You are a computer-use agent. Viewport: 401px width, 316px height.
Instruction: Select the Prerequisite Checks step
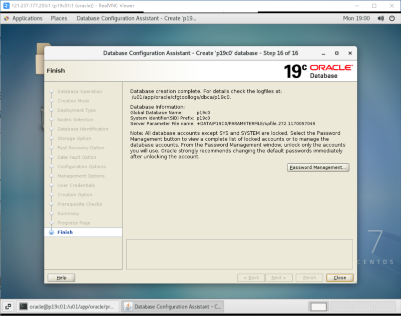point(79,204)
